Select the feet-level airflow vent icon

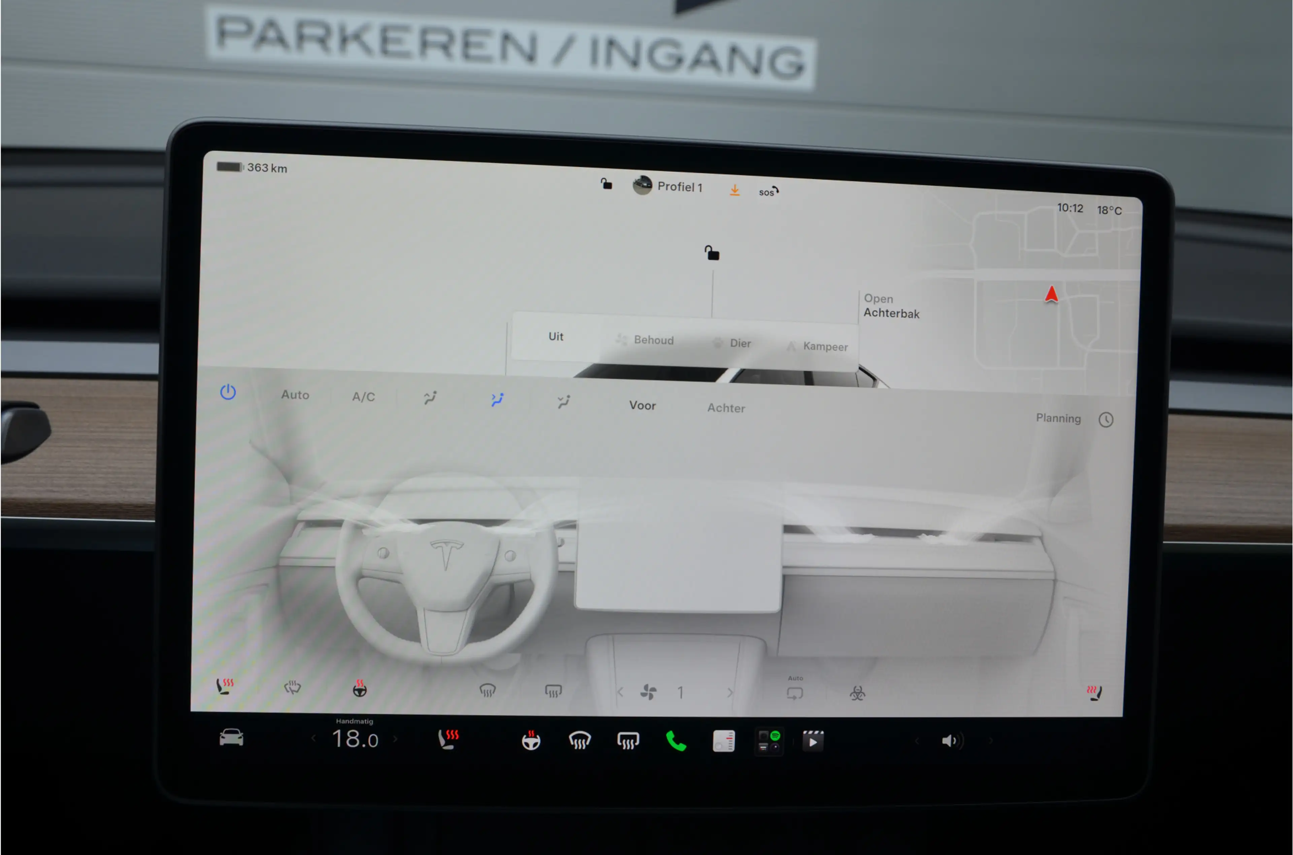564,402
